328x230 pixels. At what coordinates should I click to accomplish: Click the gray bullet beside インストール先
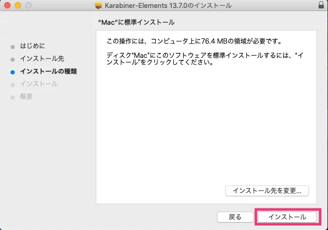tap(13, 59)
